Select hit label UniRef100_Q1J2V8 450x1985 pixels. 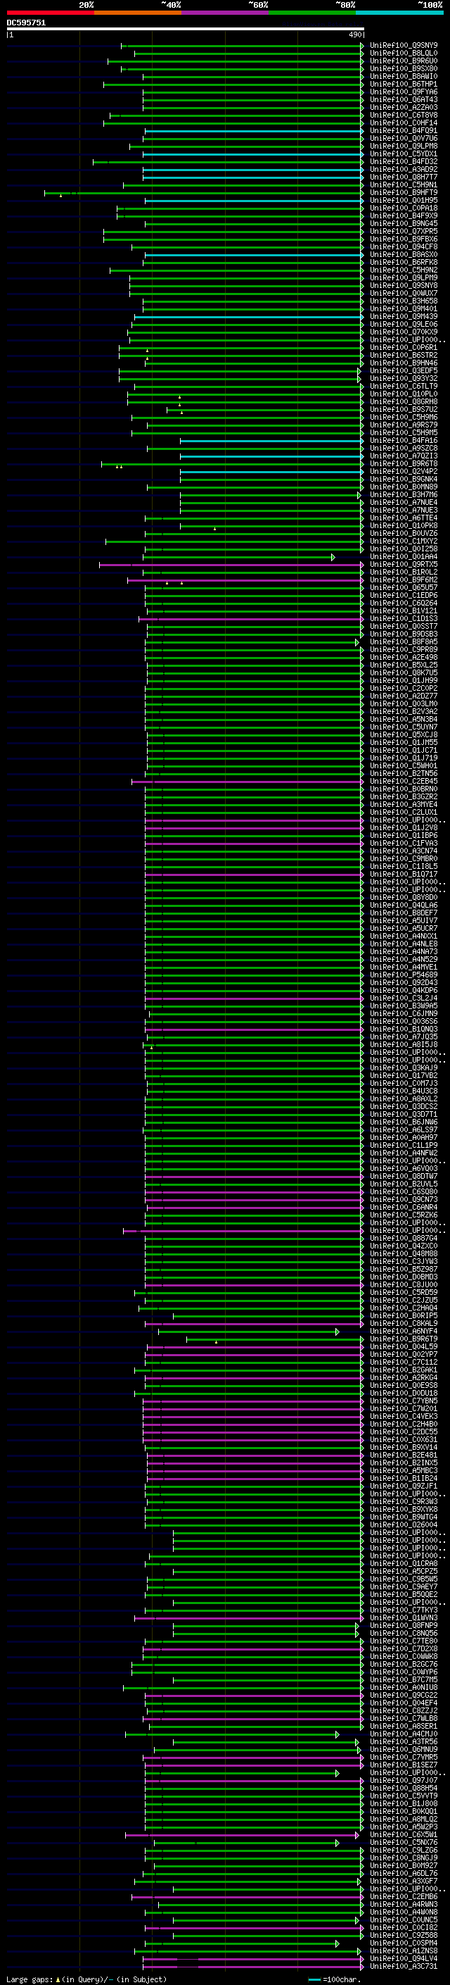[x=404, y=827]
